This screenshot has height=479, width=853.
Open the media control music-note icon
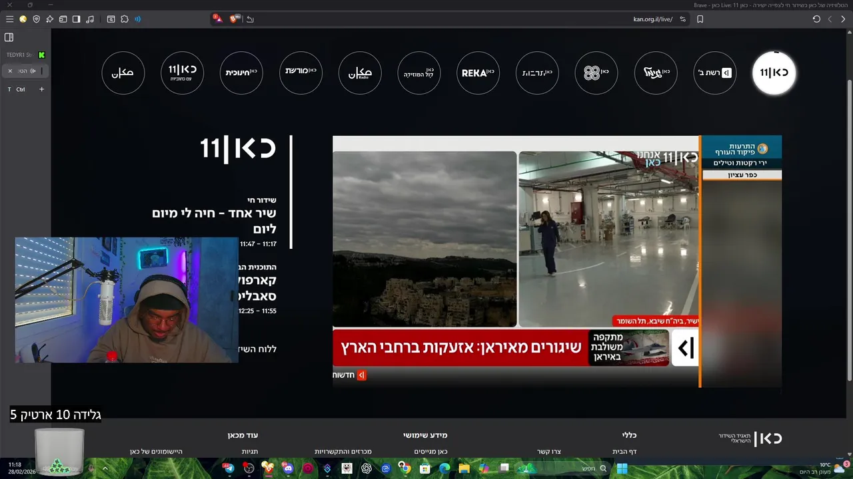pos(90,19)
